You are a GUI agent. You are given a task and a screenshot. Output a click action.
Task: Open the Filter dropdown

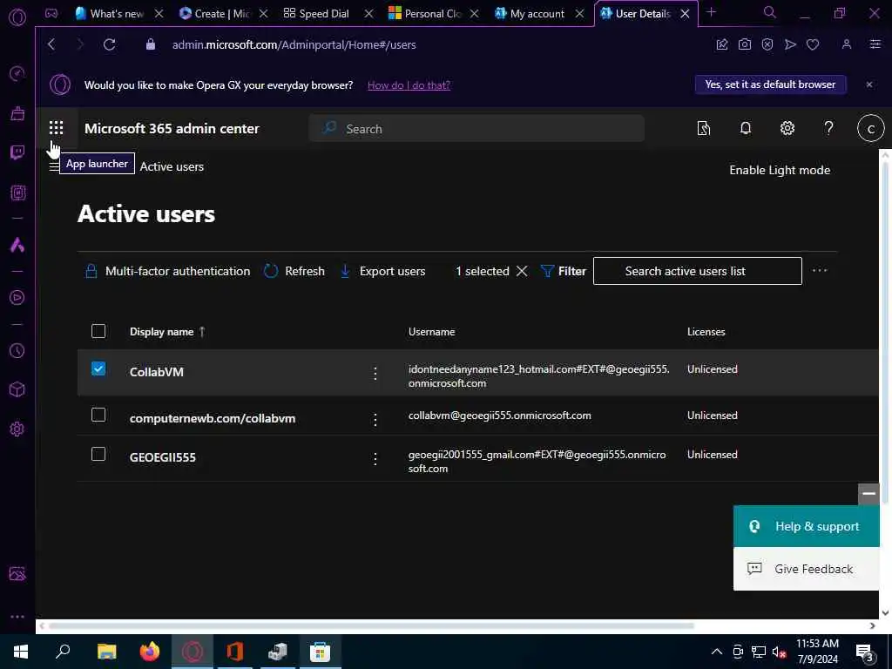(564, 272)
